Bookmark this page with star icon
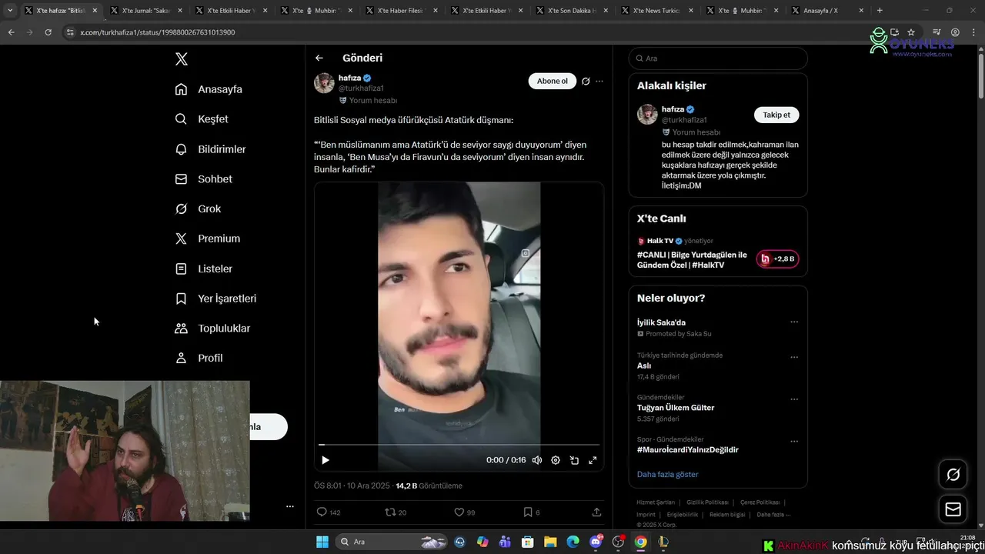The image size is (985, 554). coord(911,32)
